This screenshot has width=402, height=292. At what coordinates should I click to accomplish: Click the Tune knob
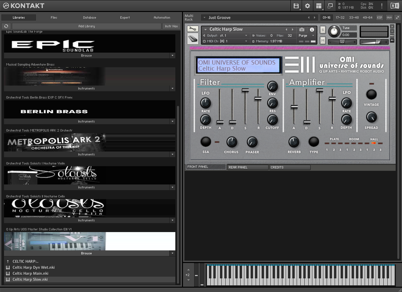point(333,32)
